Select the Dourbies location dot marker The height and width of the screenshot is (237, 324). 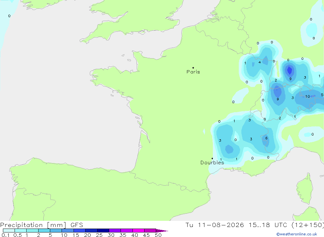(x=212, y=158)
